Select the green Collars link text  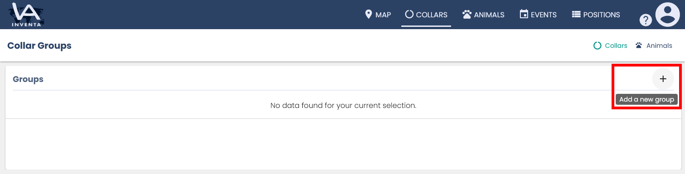coord(616,46)
